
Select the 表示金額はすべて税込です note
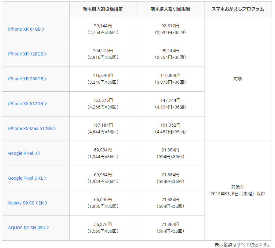click(x=243, y=245)
